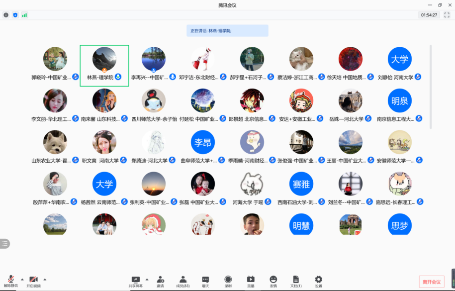Open the invite (邀请) panel
Viewport: 455px width, 291px height.
click(x=160, y=282)
